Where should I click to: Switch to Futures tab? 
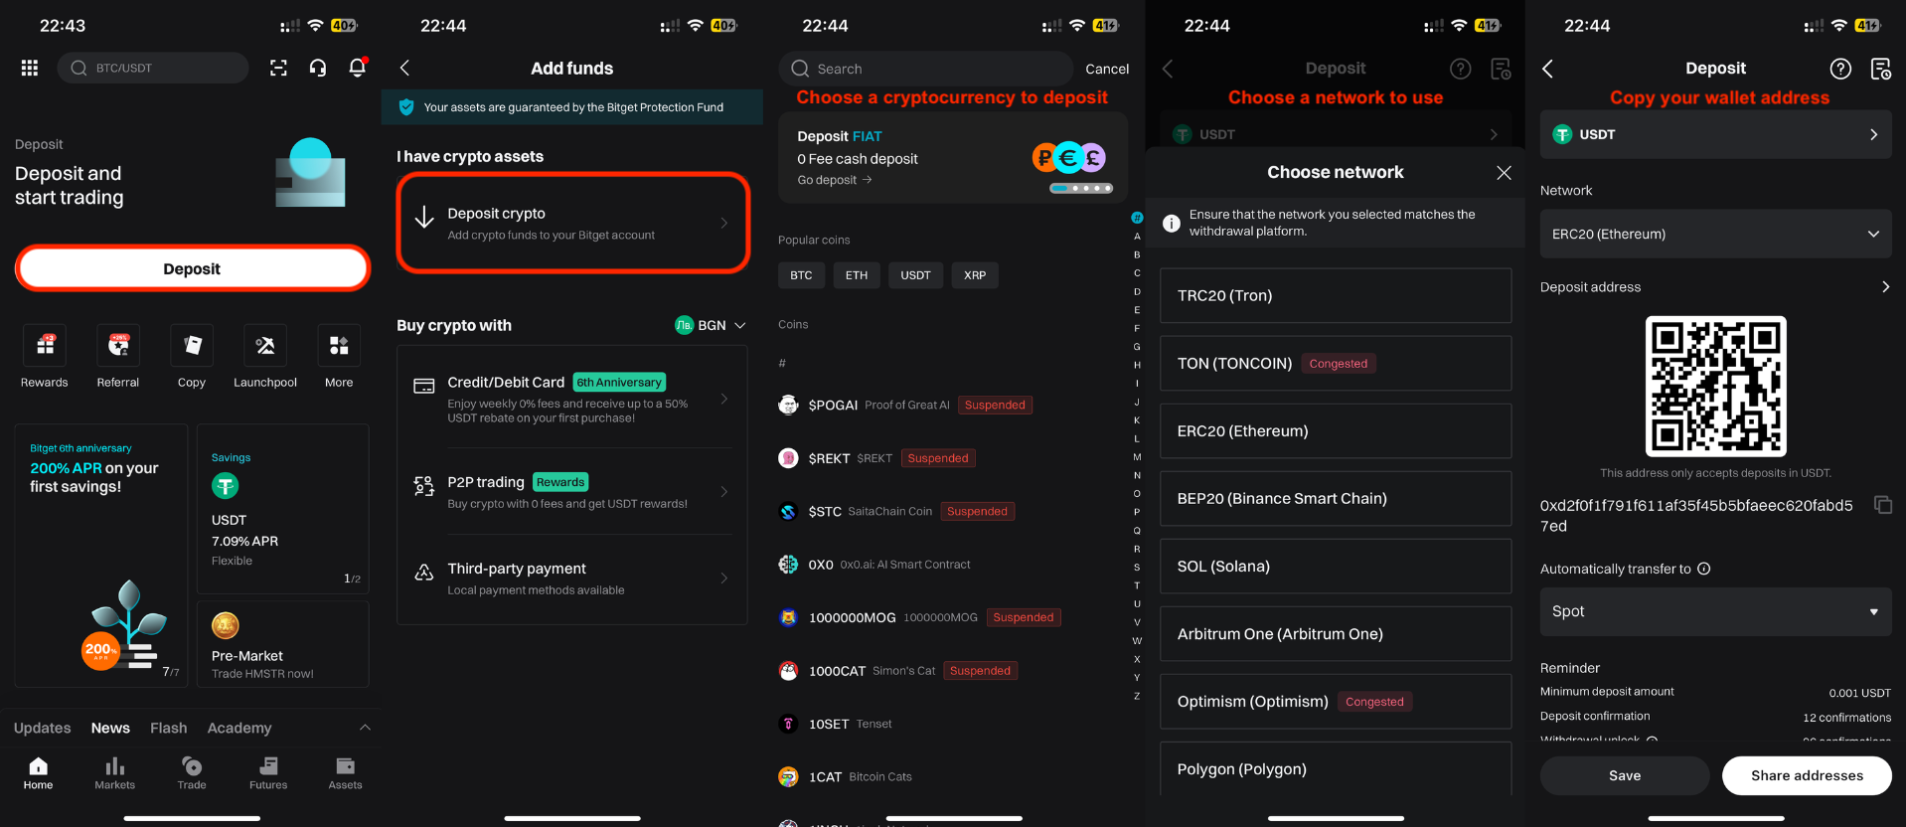pos(268,773)
